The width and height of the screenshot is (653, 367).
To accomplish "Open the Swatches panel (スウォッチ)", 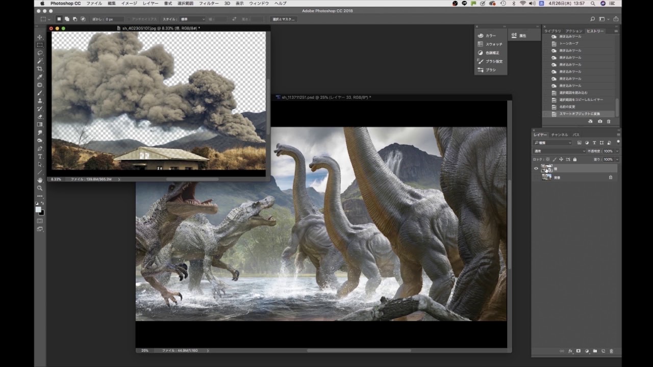I will (490, 44).
